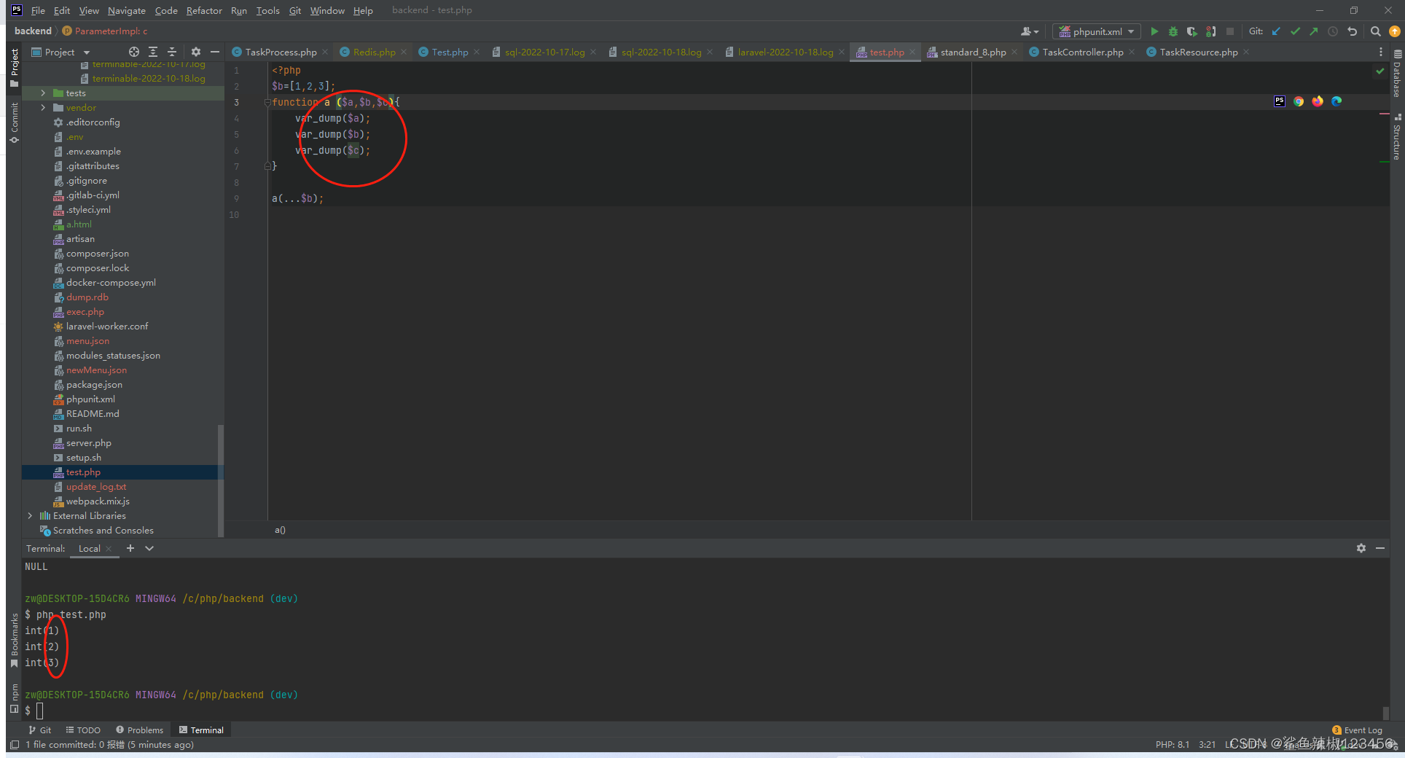Close the Local terminal tab
1405x758 pixels.
coord(109,549)
